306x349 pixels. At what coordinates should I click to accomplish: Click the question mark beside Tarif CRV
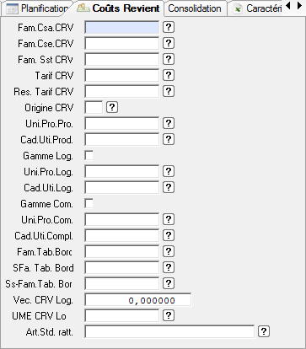[169, 75]
